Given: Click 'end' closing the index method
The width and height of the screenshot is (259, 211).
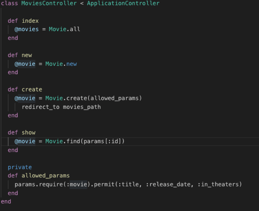Looking at the screenshot, I should click(x=13, y=38).
